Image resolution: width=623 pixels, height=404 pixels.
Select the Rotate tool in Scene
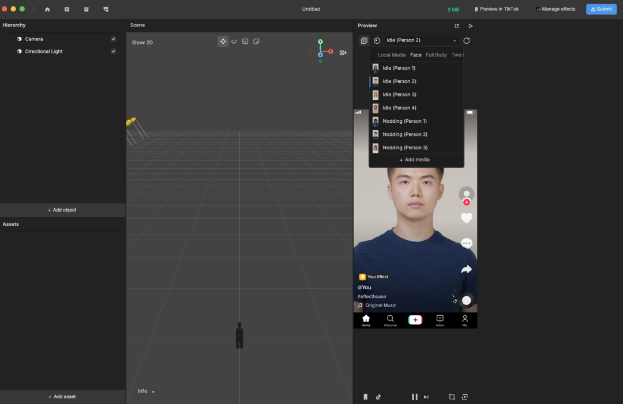tap(234, 41)
